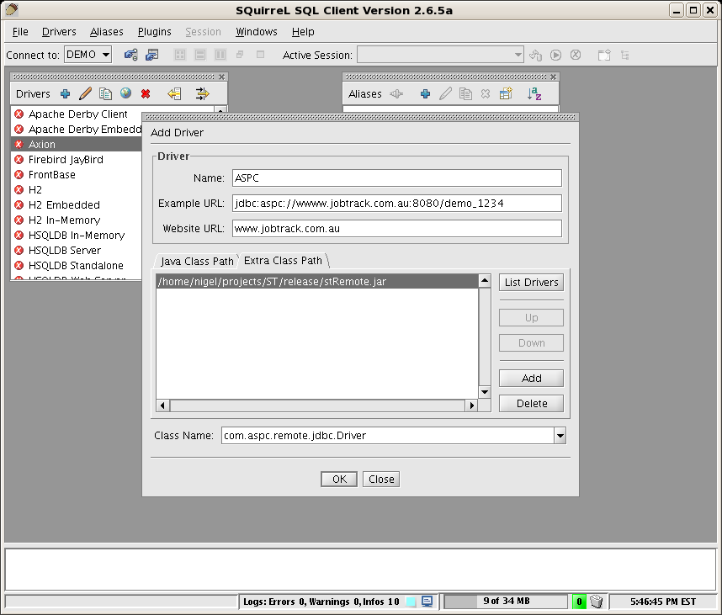
Task: Click the Example URL input field
Action: click(x=396, y=203)
